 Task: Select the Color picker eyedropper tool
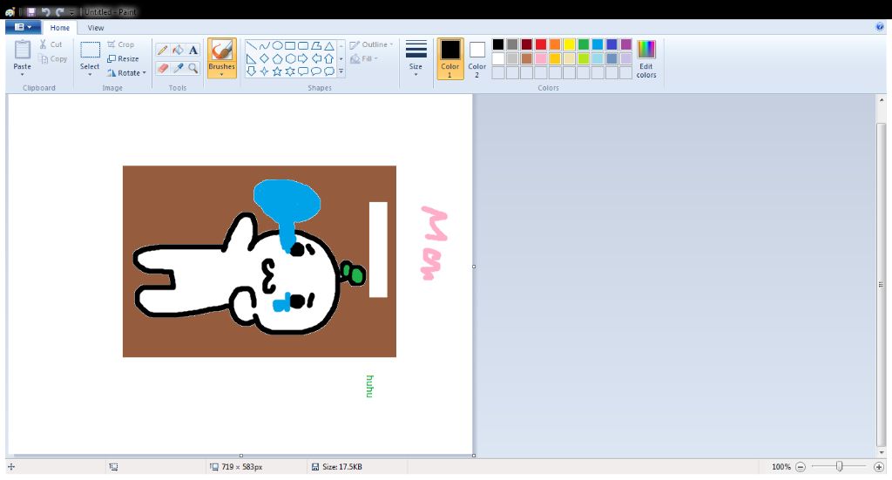178,68
